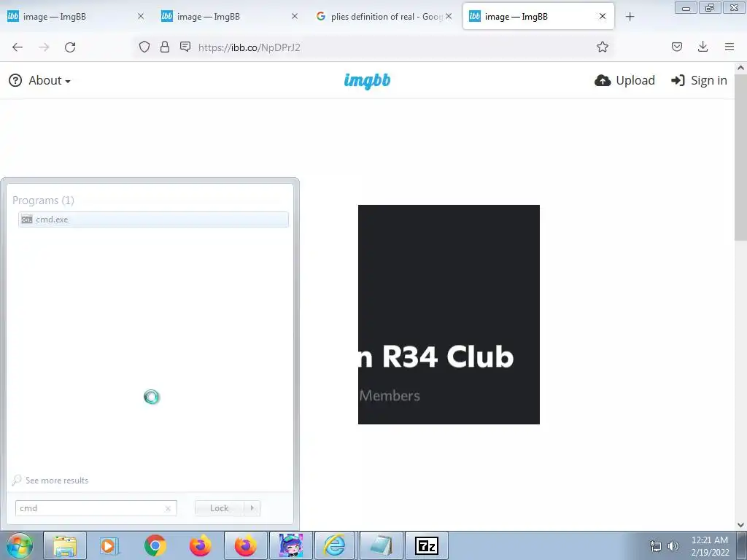Open Internet Explorer from taskbar

pyautogui.click(x=336, y=545)
